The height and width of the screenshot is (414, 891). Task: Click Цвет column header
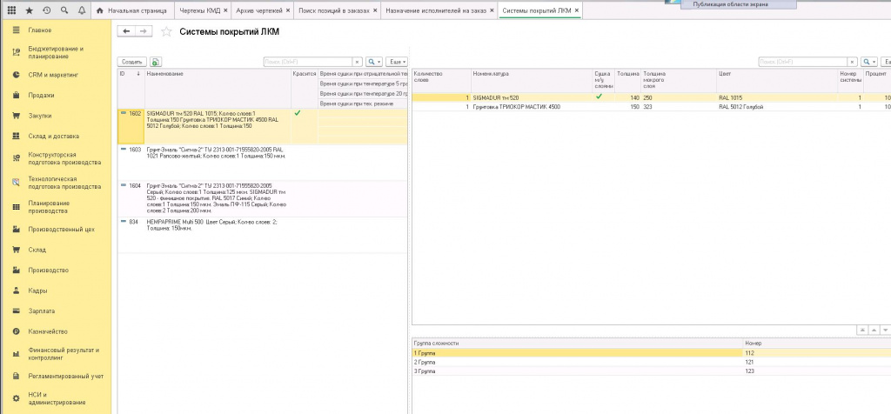tap(777, 81)
